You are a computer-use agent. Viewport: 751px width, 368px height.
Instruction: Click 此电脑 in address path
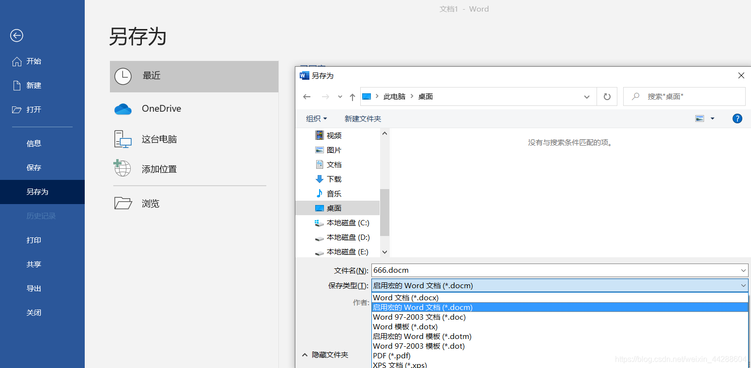click(394, 97)
